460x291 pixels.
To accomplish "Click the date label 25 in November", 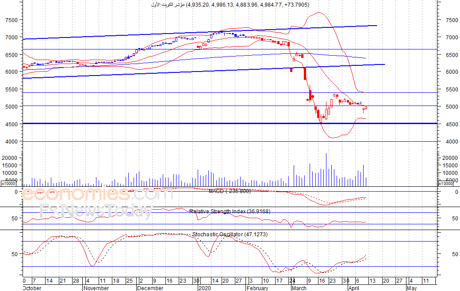I will 130,281.
